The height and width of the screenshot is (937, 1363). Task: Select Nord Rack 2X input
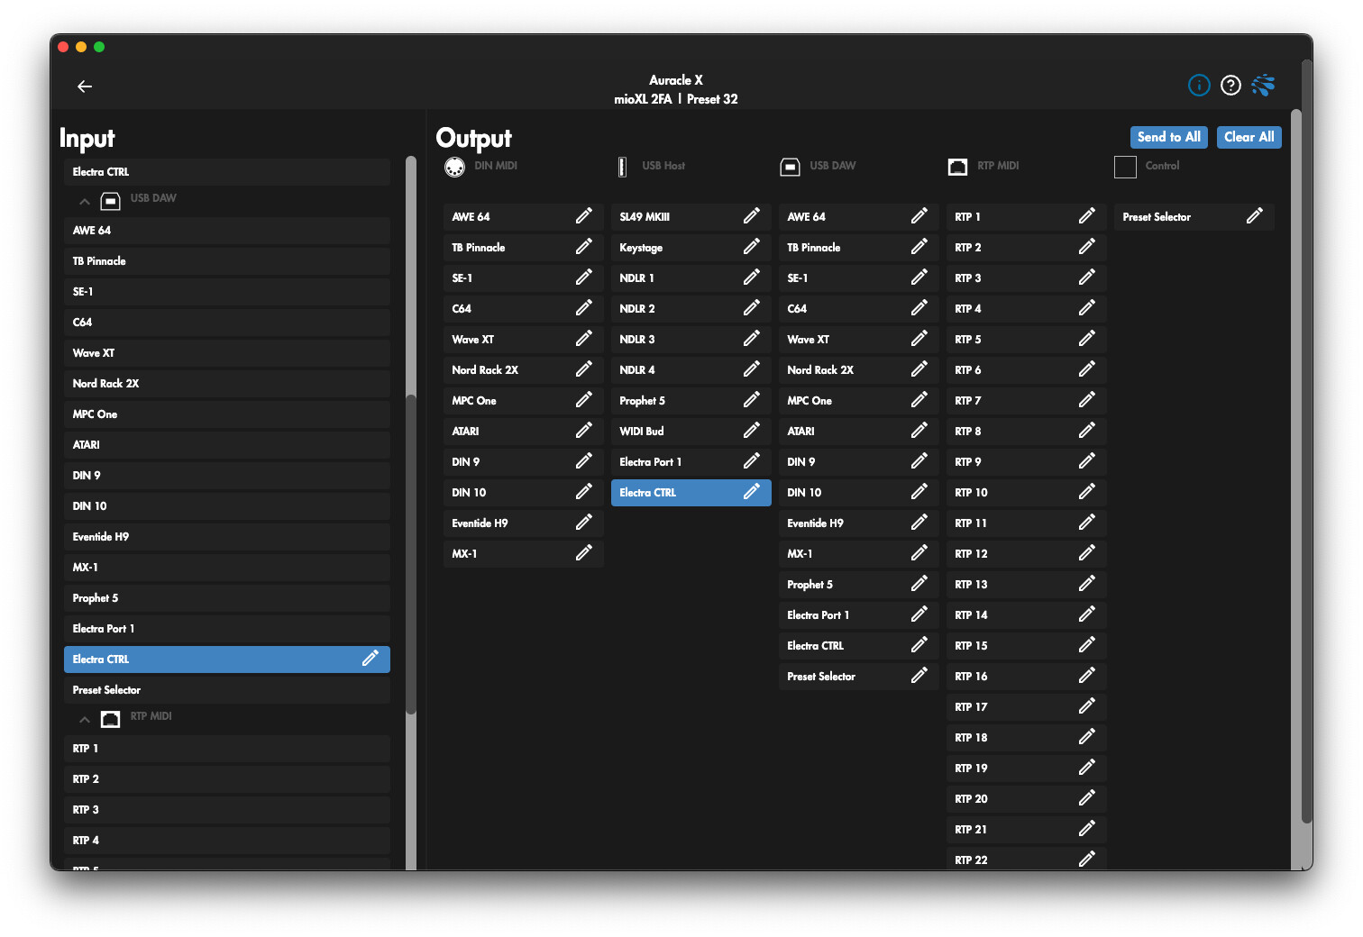227,384
